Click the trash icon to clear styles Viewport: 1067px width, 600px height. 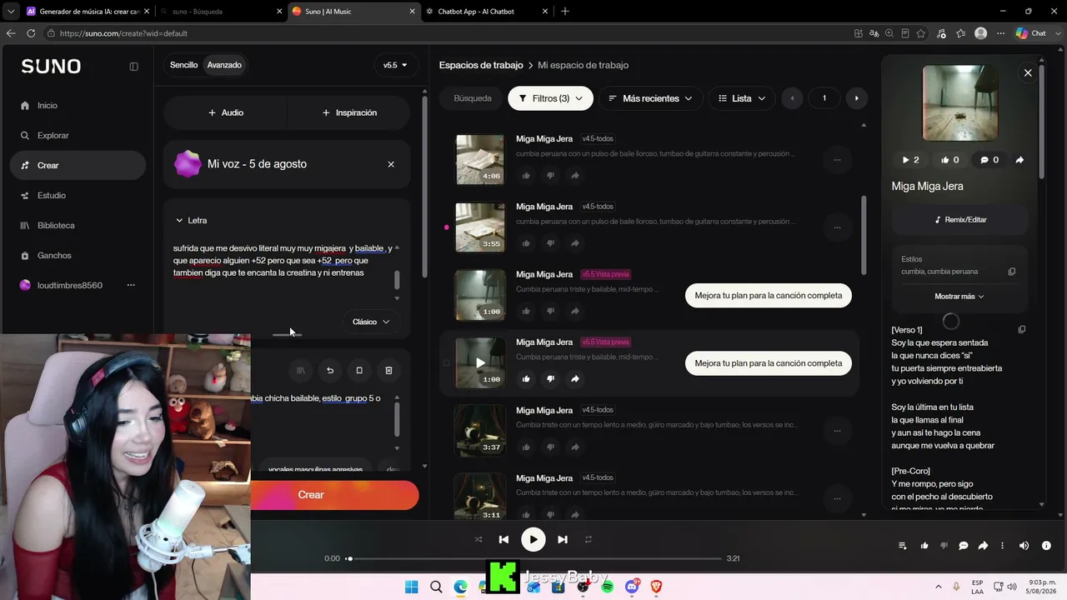388,371
